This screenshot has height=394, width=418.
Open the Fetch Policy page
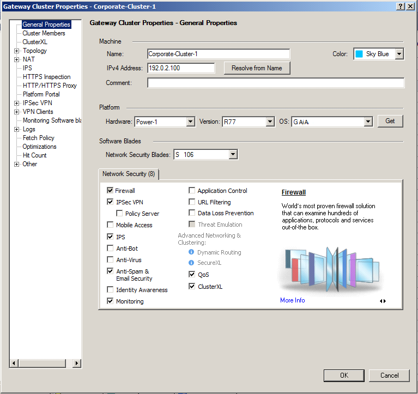click(39, 138)
